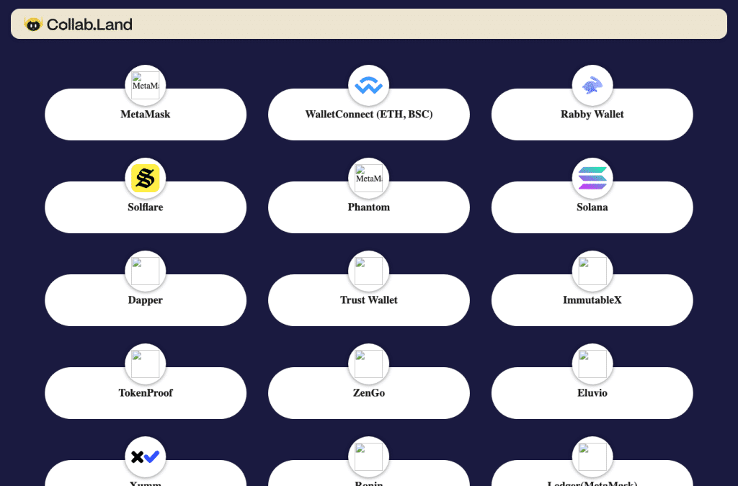This screenshot has height=486, width=738.
Task: Select the Trust Wallet label
Action: coord(368,300)
